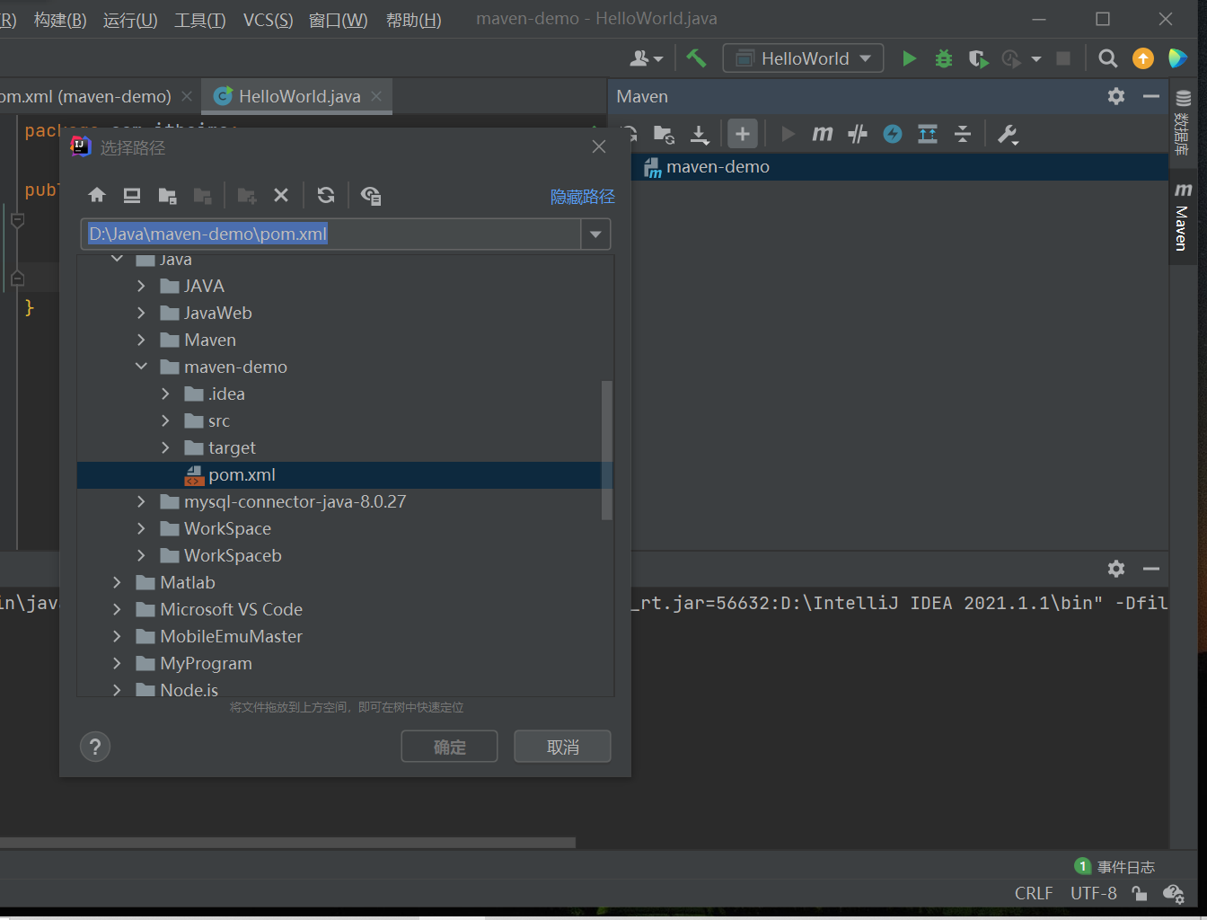The height and width of the screenshot is (920, 1207).
Task: Open Search Everywhere magnifier
Action: tap(1108, 58)
